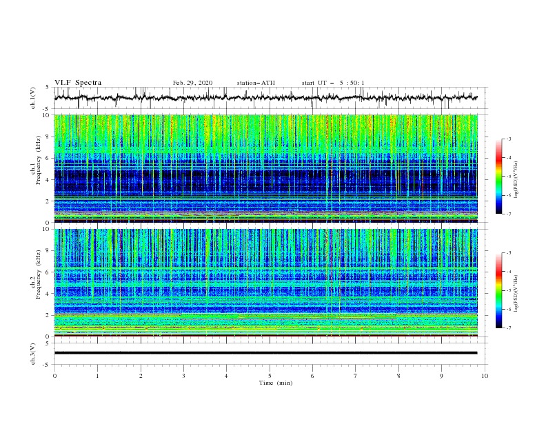Image resolution: width=546 pixels, height=422 pixels.
Task: Click the ch.1 voltage waveform trace
Action: tap(265, 98)
